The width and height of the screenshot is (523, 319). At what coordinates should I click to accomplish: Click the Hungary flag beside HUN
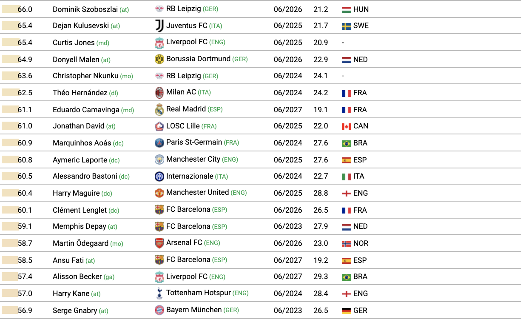pos(346,9)
